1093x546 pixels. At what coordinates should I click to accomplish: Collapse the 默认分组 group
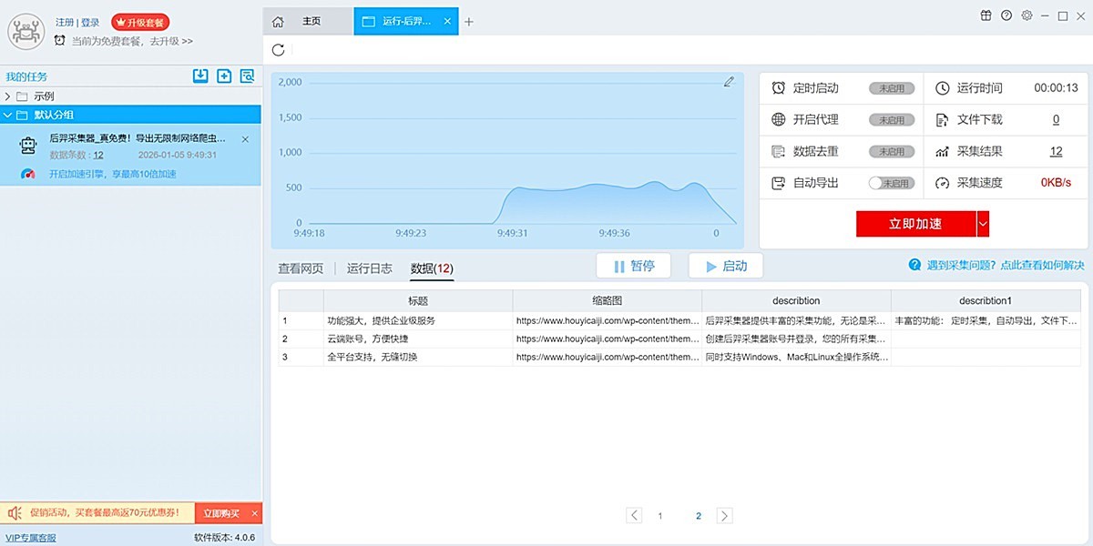pyautogui.click(x=8, y=115)
